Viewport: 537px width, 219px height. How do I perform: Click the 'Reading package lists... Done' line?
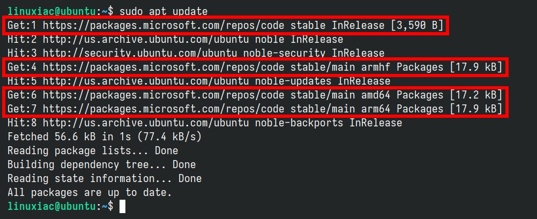pos(93,150)
